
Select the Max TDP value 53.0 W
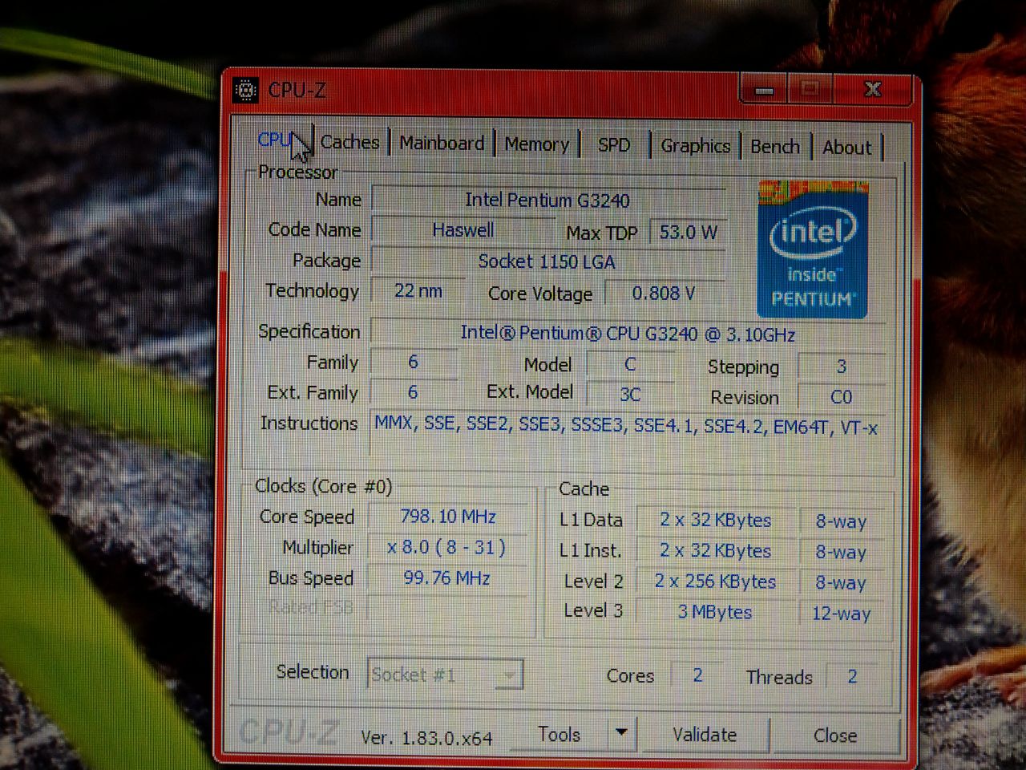point(688,233)
